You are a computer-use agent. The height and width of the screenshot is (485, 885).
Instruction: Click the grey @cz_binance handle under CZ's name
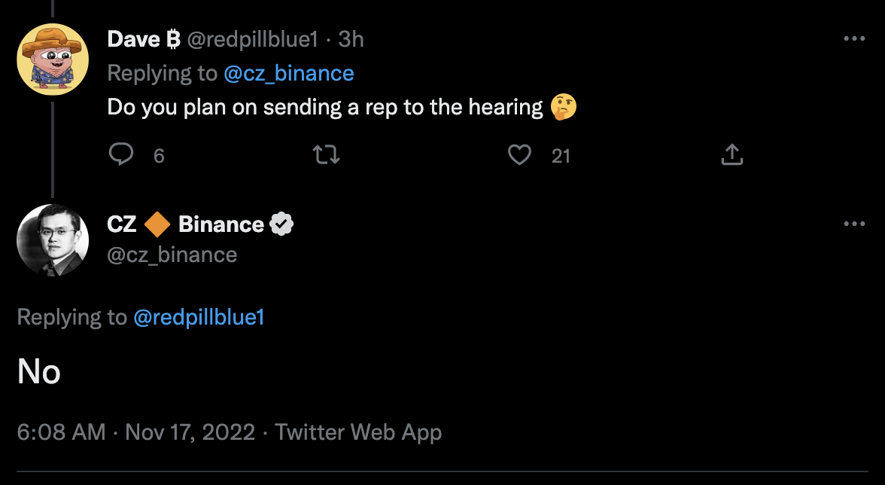click(172, 255)
